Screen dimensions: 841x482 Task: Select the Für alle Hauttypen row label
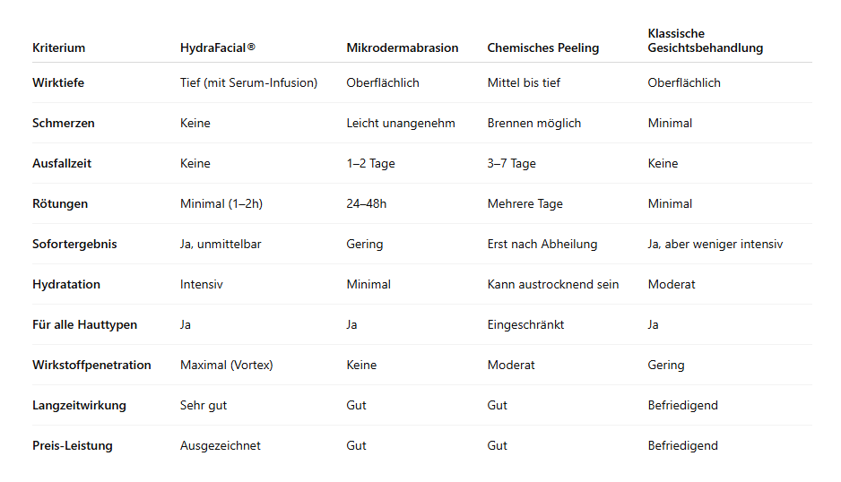[84, 324]
